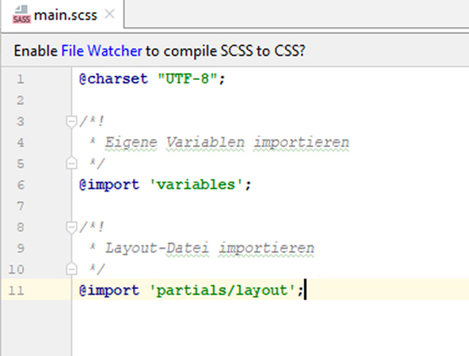Viewport: 469px width, 356px height.
Task: Click the 'variables' import string
Action: (x=196, y=185)
